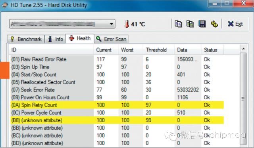254x148 pixels.
Task: Open the disk drive selection dropdown
Action: tap(62, 24)
